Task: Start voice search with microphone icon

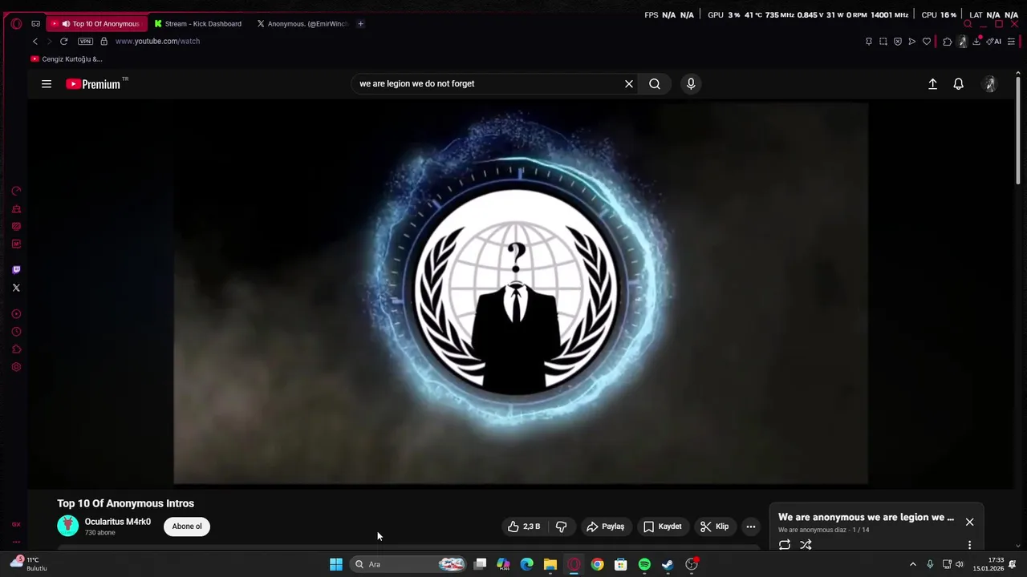Action: pyautogui.click(x=691, y=84)
